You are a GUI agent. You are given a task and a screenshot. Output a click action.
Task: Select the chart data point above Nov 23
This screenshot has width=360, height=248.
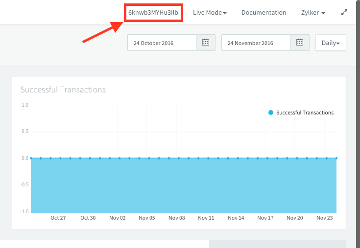click(327, 158)
